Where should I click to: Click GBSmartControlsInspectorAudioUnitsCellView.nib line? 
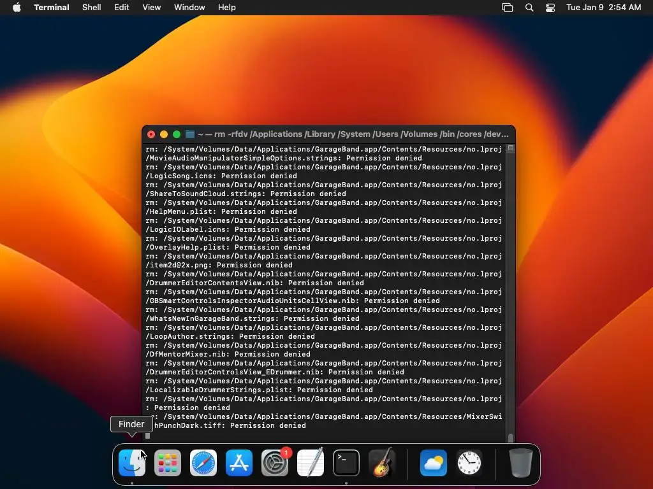coord(293,301)
